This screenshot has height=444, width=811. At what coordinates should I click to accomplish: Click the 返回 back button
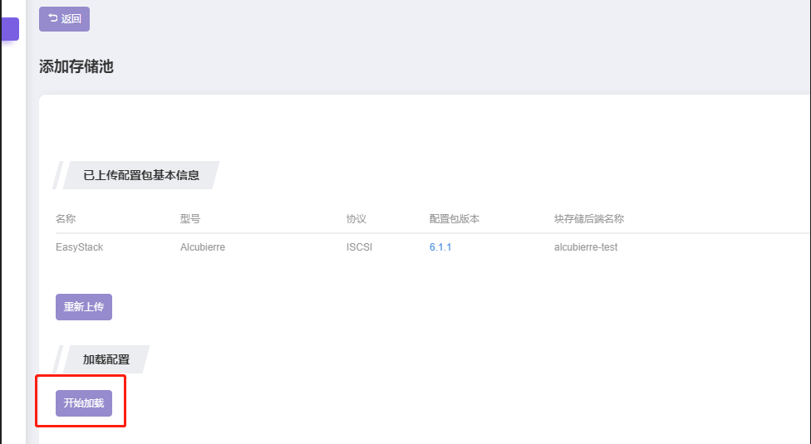(x=64, y=19)
